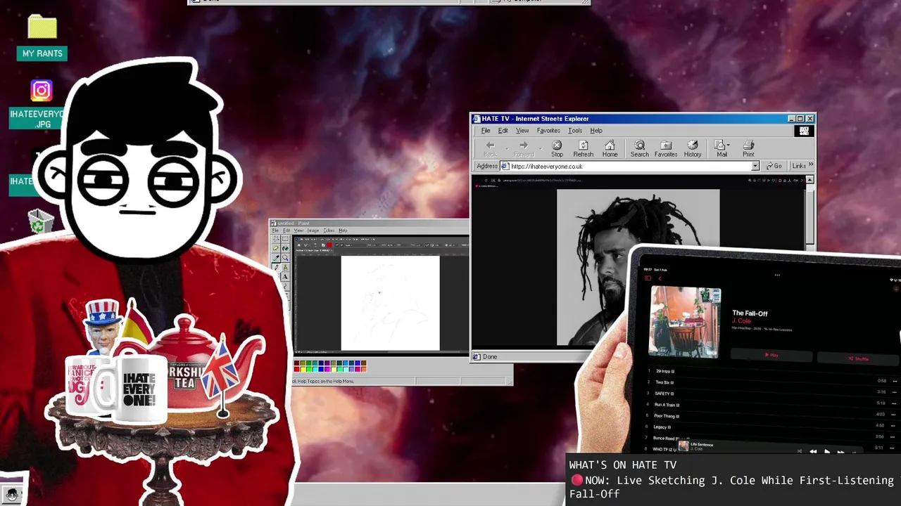The width and height of the screenshot is (901, 506).
Task: Open the browser File menu
Action: pos(486,131)
